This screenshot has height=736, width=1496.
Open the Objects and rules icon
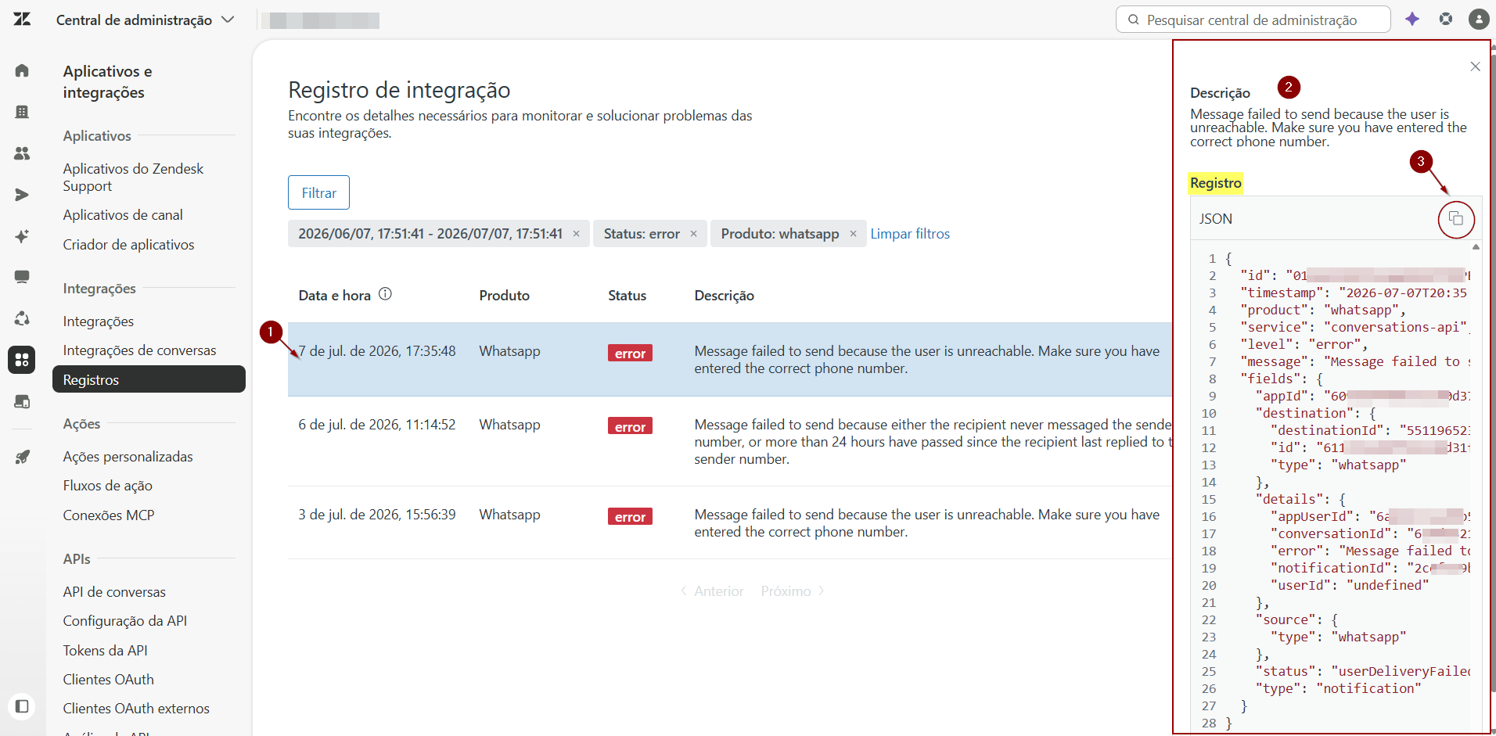point(22,318)
